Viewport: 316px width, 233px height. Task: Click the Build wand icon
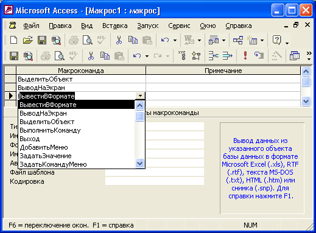277,55
